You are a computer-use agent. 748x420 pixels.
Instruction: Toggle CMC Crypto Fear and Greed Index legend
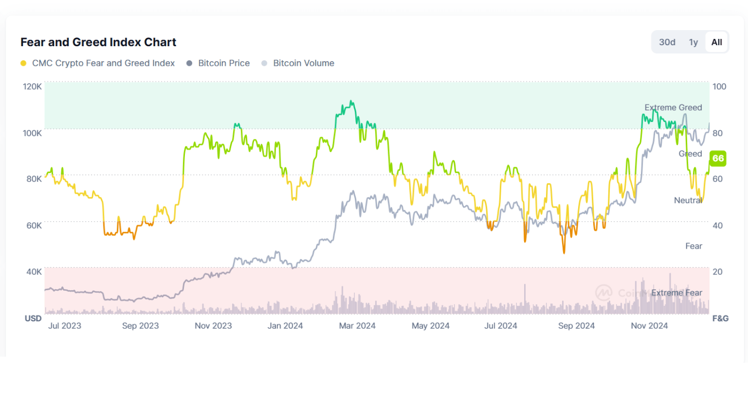point(98,63)
